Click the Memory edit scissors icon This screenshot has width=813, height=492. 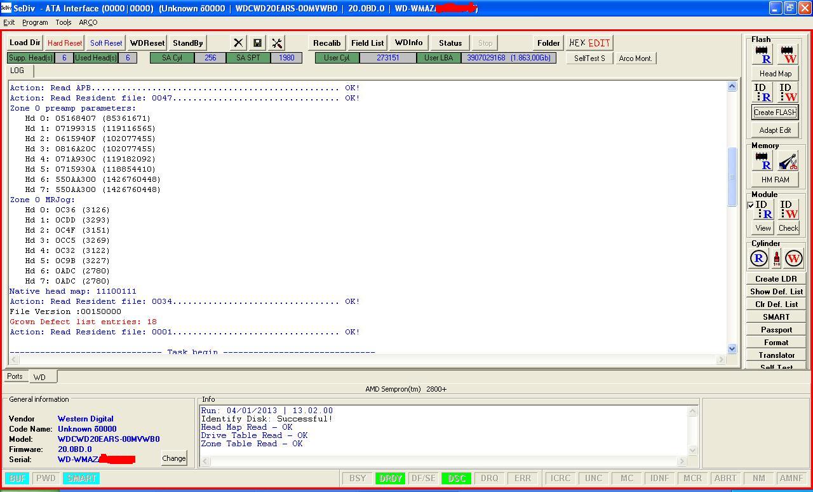[x=788, y=161]
